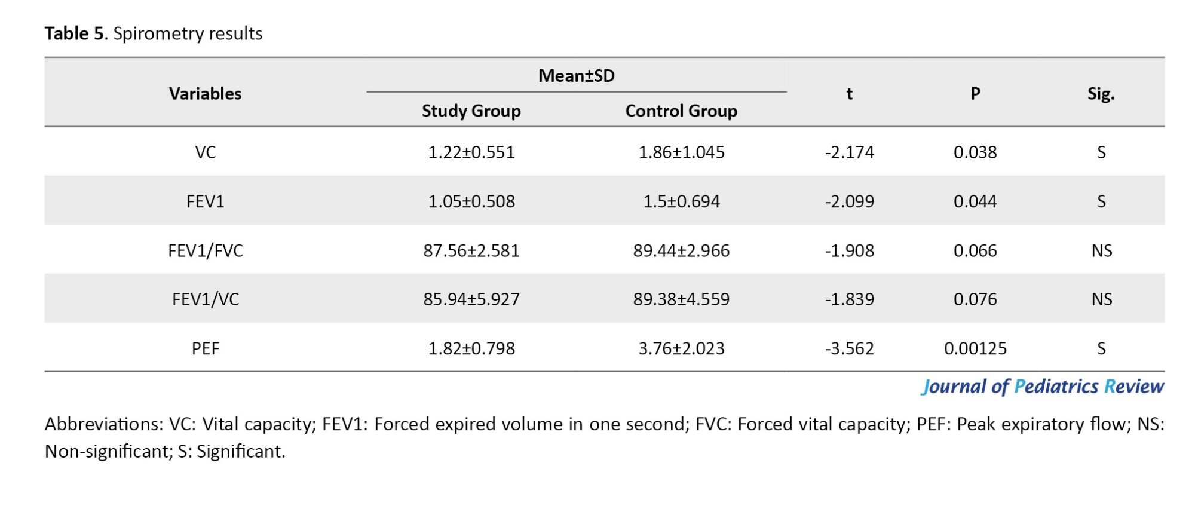The width and height of the screenshot is (1195, 518).
Task: Click the Abbreviations footnote text
Action: 603,437
